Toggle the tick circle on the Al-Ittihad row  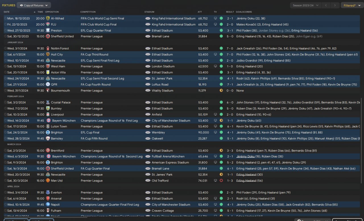click(5, 18)
